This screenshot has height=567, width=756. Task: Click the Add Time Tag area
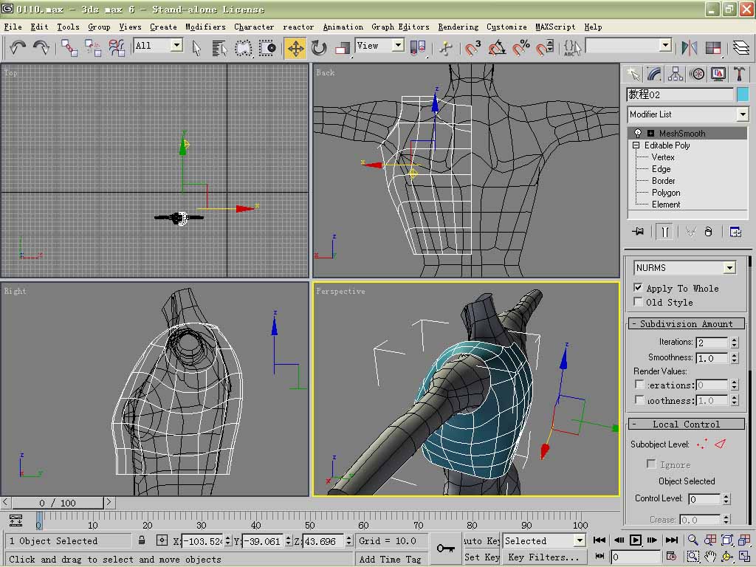390,559
